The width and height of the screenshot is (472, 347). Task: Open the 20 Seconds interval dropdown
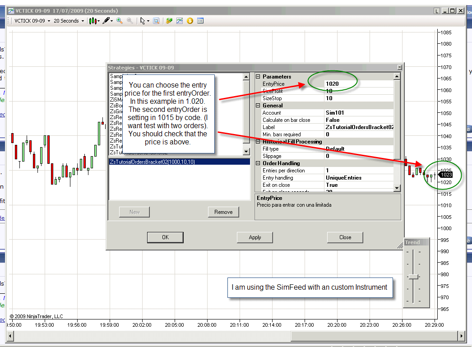[x=69, y=21]
